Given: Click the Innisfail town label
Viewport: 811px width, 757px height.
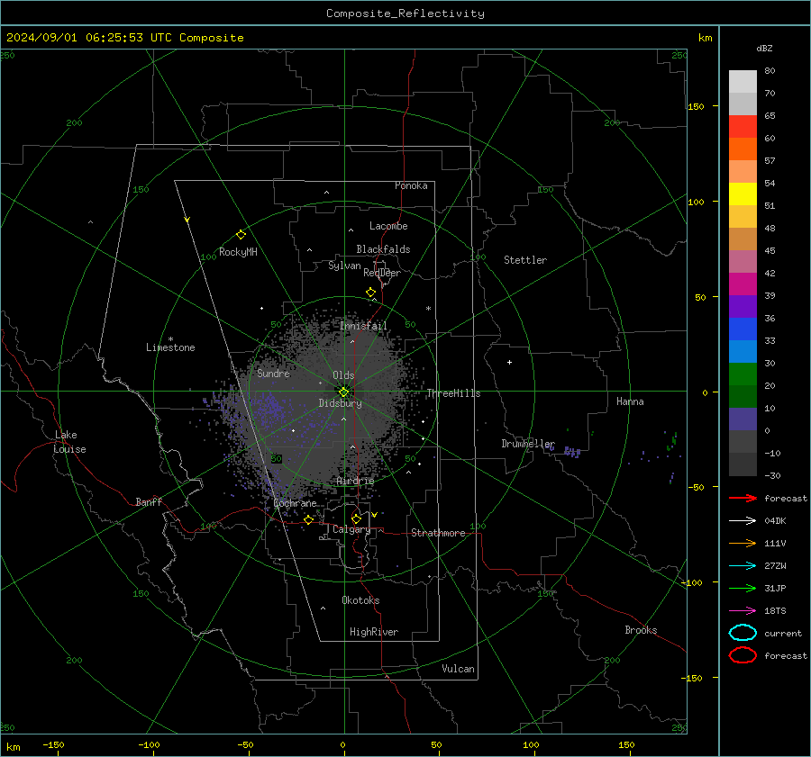Looking at the screenshot, I should pos(363,326).
